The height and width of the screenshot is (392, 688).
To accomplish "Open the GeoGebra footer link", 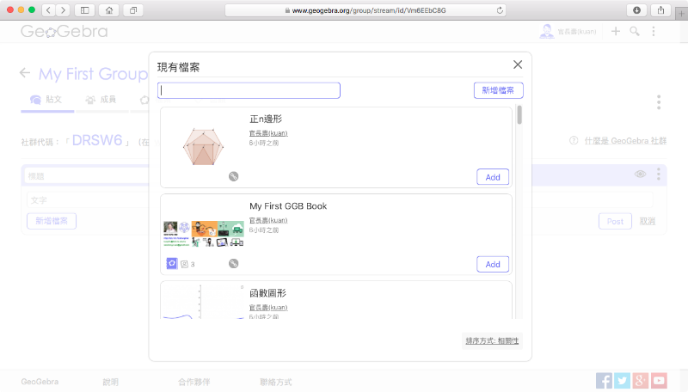I will pos(40,382).
